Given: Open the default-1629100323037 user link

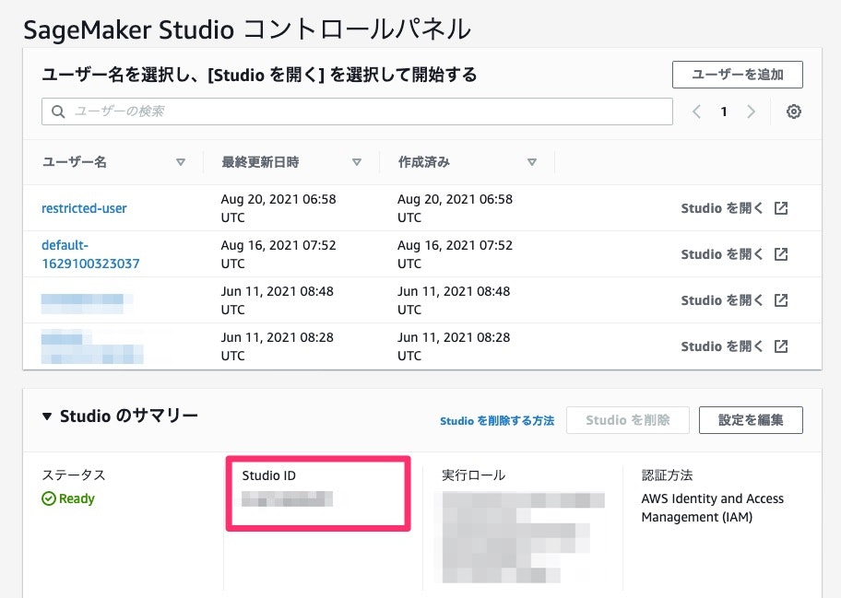Looking at the screenshot, I should tap(90, 254).
